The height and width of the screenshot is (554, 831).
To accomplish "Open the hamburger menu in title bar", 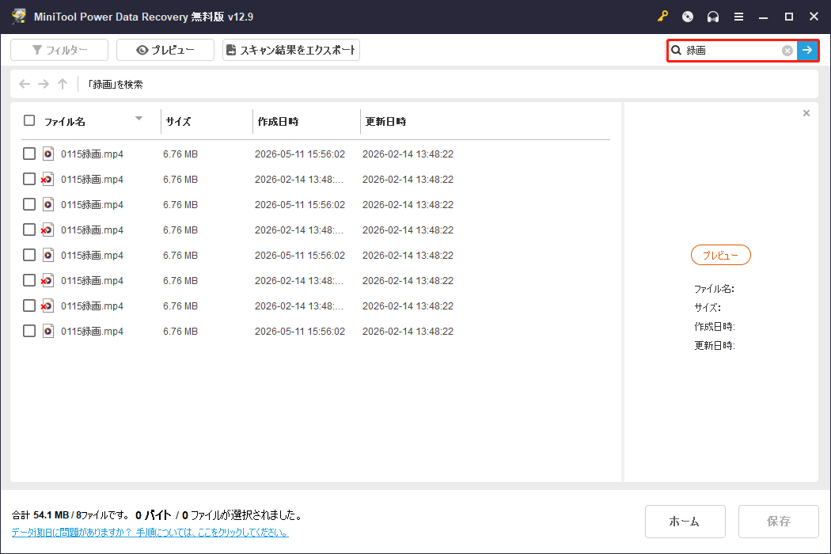I will pyautogui.click(x=738, y=17).
